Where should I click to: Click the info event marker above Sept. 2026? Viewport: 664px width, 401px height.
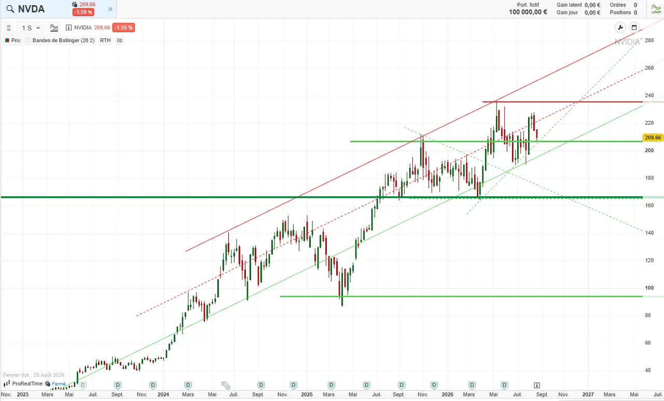pyautogui.click(x=537, y=385)
